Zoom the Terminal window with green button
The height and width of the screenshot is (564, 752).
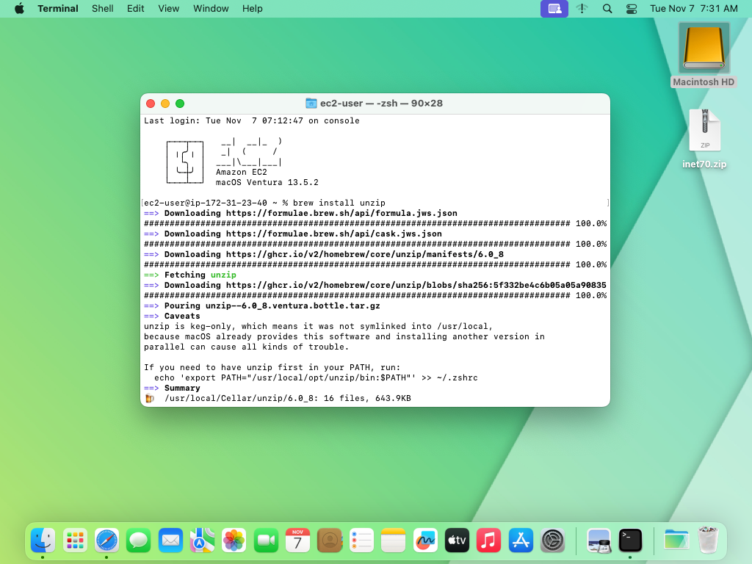coord(180,104)
